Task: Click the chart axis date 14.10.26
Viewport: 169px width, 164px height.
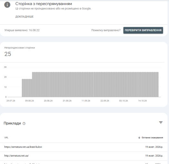Action: click(x=142, y=101)
